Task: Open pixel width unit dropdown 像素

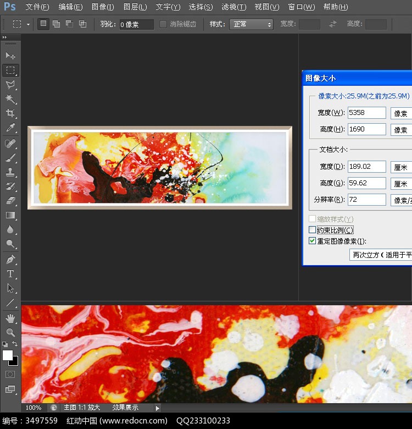Action: click(x=401, y=113)
